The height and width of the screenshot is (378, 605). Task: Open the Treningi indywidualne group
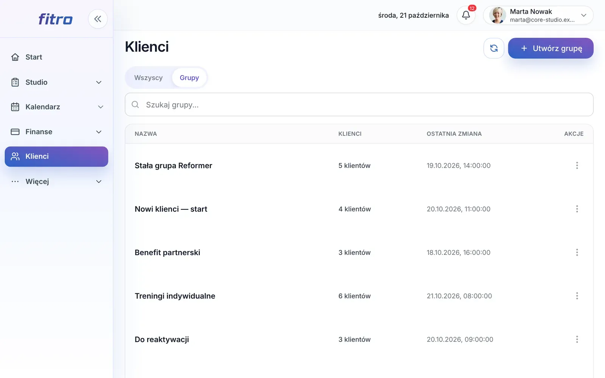175,296
